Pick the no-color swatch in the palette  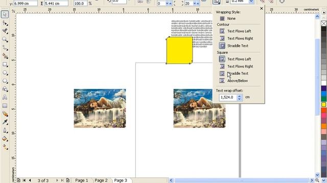click(323, 24)
